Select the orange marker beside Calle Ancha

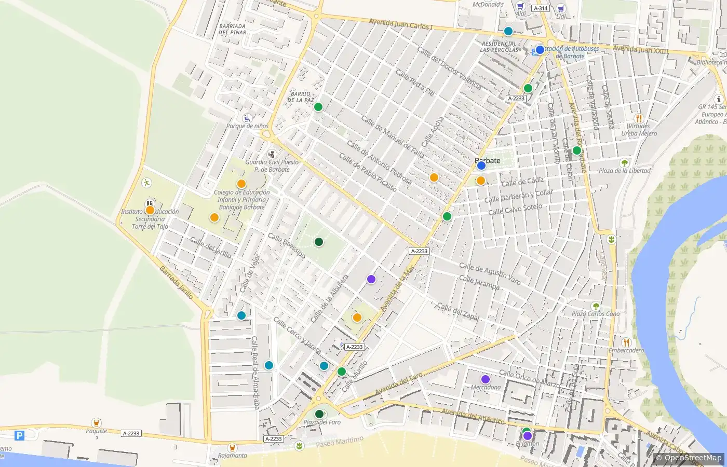point(434,177)
